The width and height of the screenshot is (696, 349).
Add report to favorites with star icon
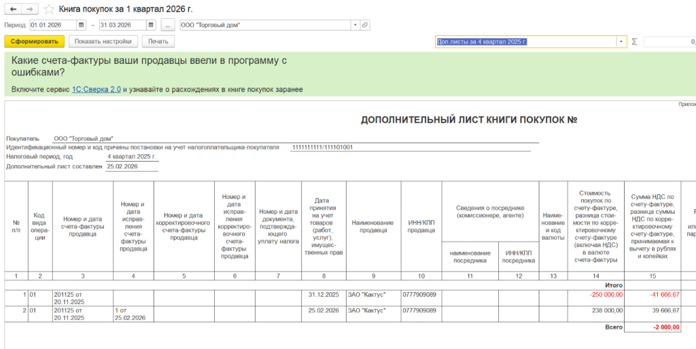48,10
